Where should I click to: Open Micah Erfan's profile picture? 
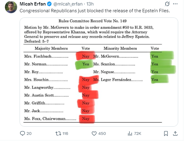11,7
